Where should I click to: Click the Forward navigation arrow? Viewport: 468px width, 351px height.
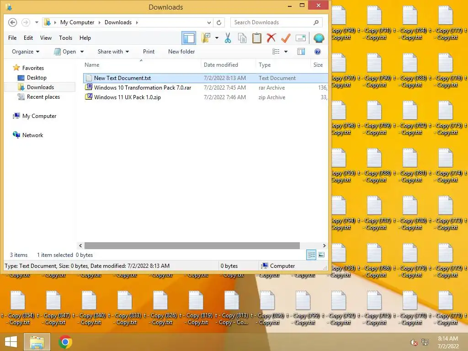point(26,22)
